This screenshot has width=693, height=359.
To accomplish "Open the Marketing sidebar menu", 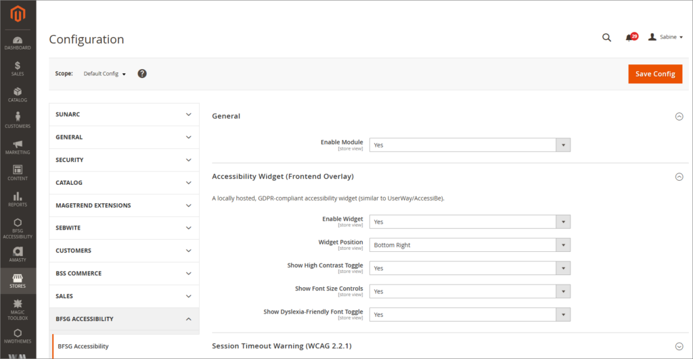I will (18, 147).
